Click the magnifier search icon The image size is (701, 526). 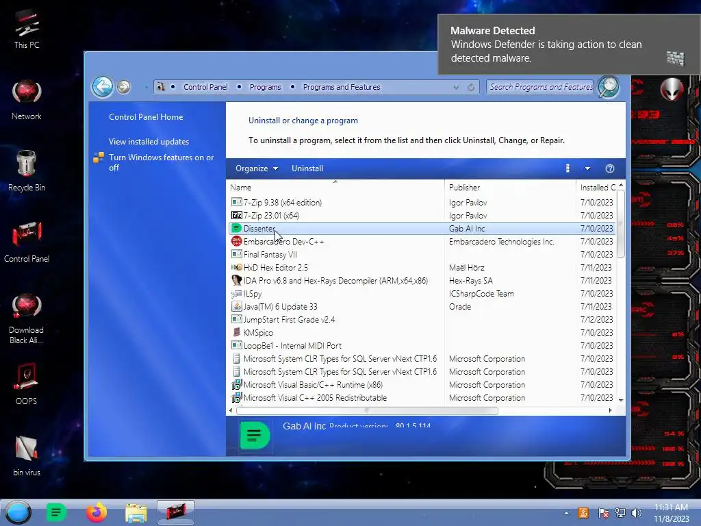609,87
